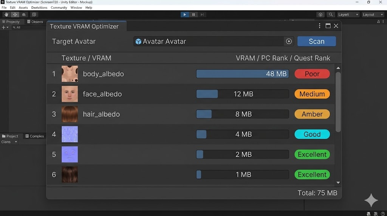Click the 8 MB VRAM bar
Screen dimensions: 387x216
pyautogui.click(x=243, y=114)
